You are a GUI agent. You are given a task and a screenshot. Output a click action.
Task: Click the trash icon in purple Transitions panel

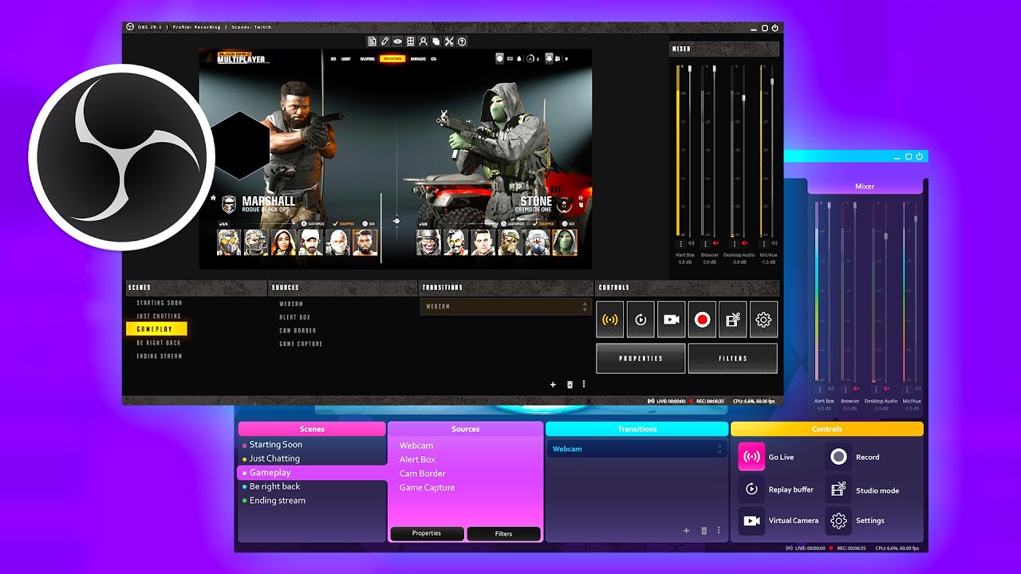704,530
